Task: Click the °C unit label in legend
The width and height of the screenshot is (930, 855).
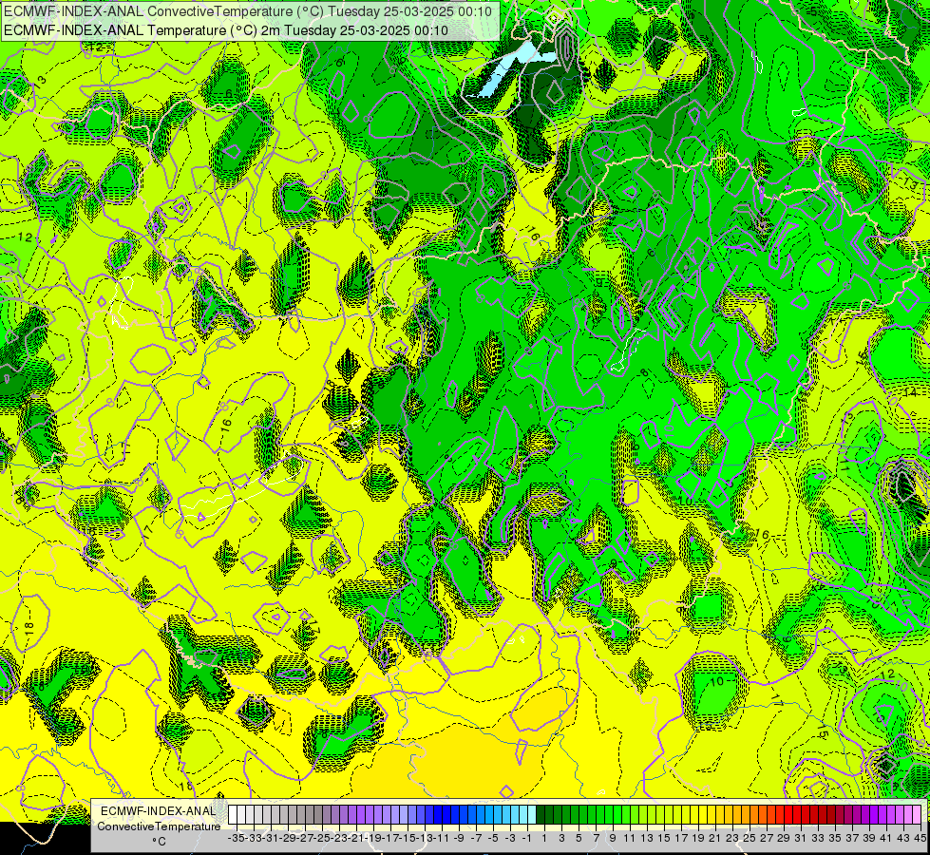Action: click(159, 842)
